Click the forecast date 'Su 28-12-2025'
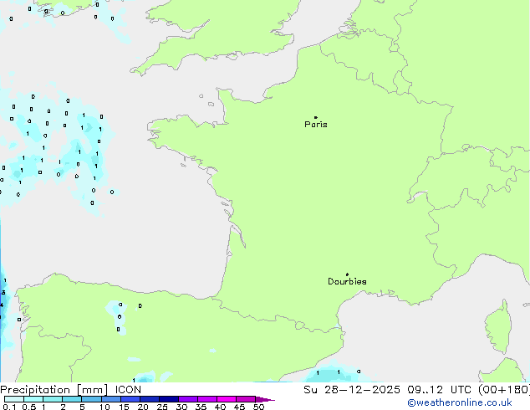Viewport: 530px width, 410px height. [x=352, y=390]
